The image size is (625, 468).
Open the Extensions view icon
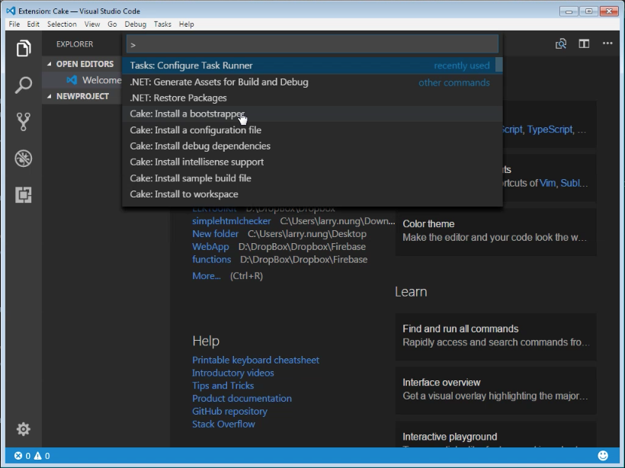[24, 195]
